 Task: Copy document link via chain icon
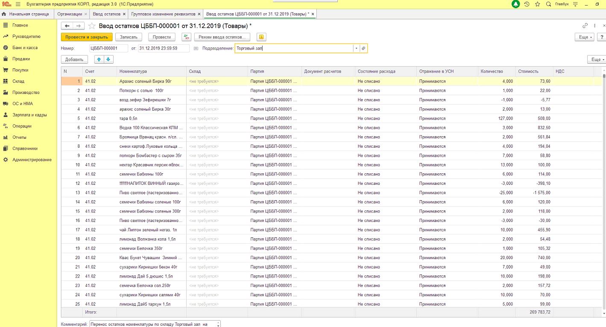pyautogui.click(x=585, y=26)
